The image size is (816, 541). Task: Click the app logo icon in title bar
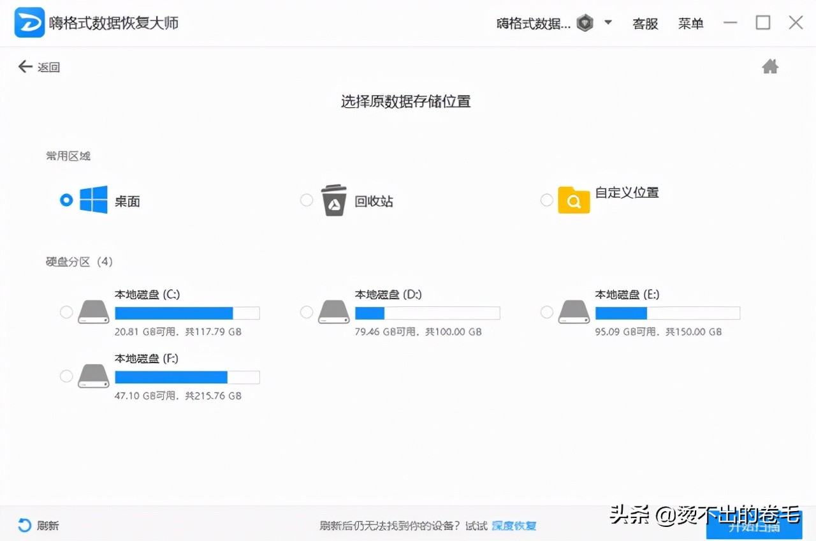click(x=29, y=23)
